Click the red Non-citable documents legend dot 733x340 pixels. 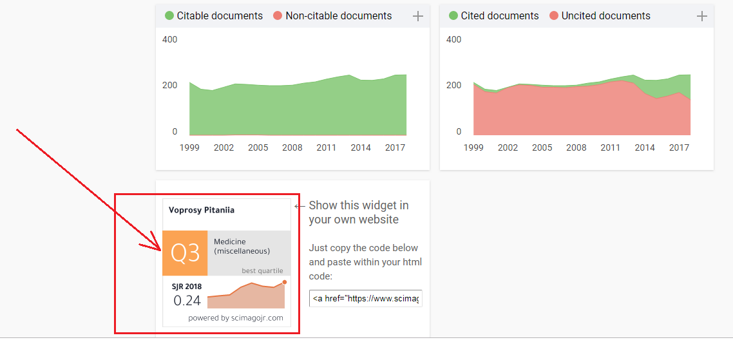click(278, 16)
